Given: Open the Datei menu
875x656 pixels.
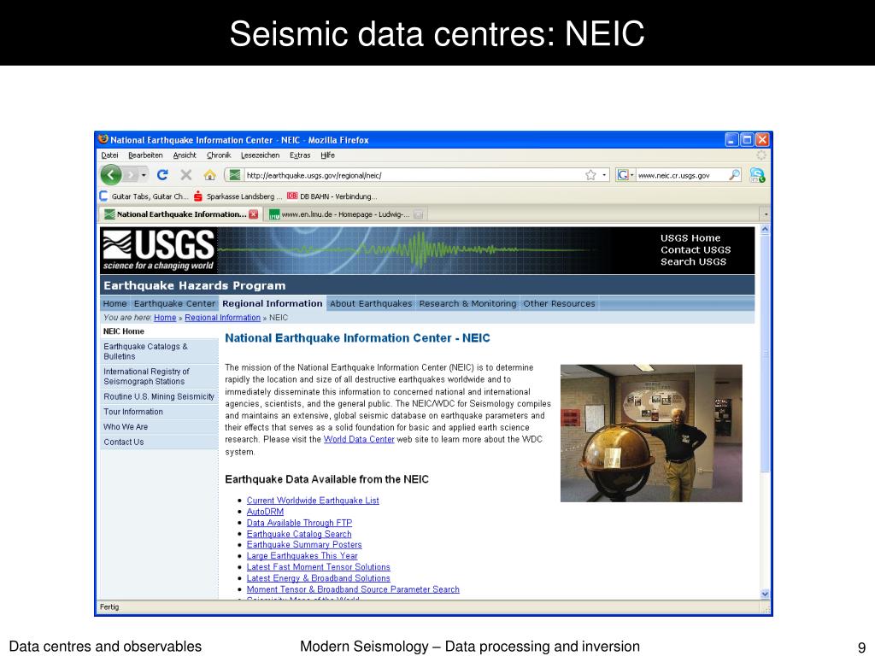Looking at the screenshot, I should pos(109,155).
